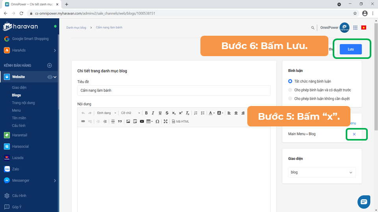Align text to the left
The width and height of the screenshot is (378, 212).
(229, 113)
